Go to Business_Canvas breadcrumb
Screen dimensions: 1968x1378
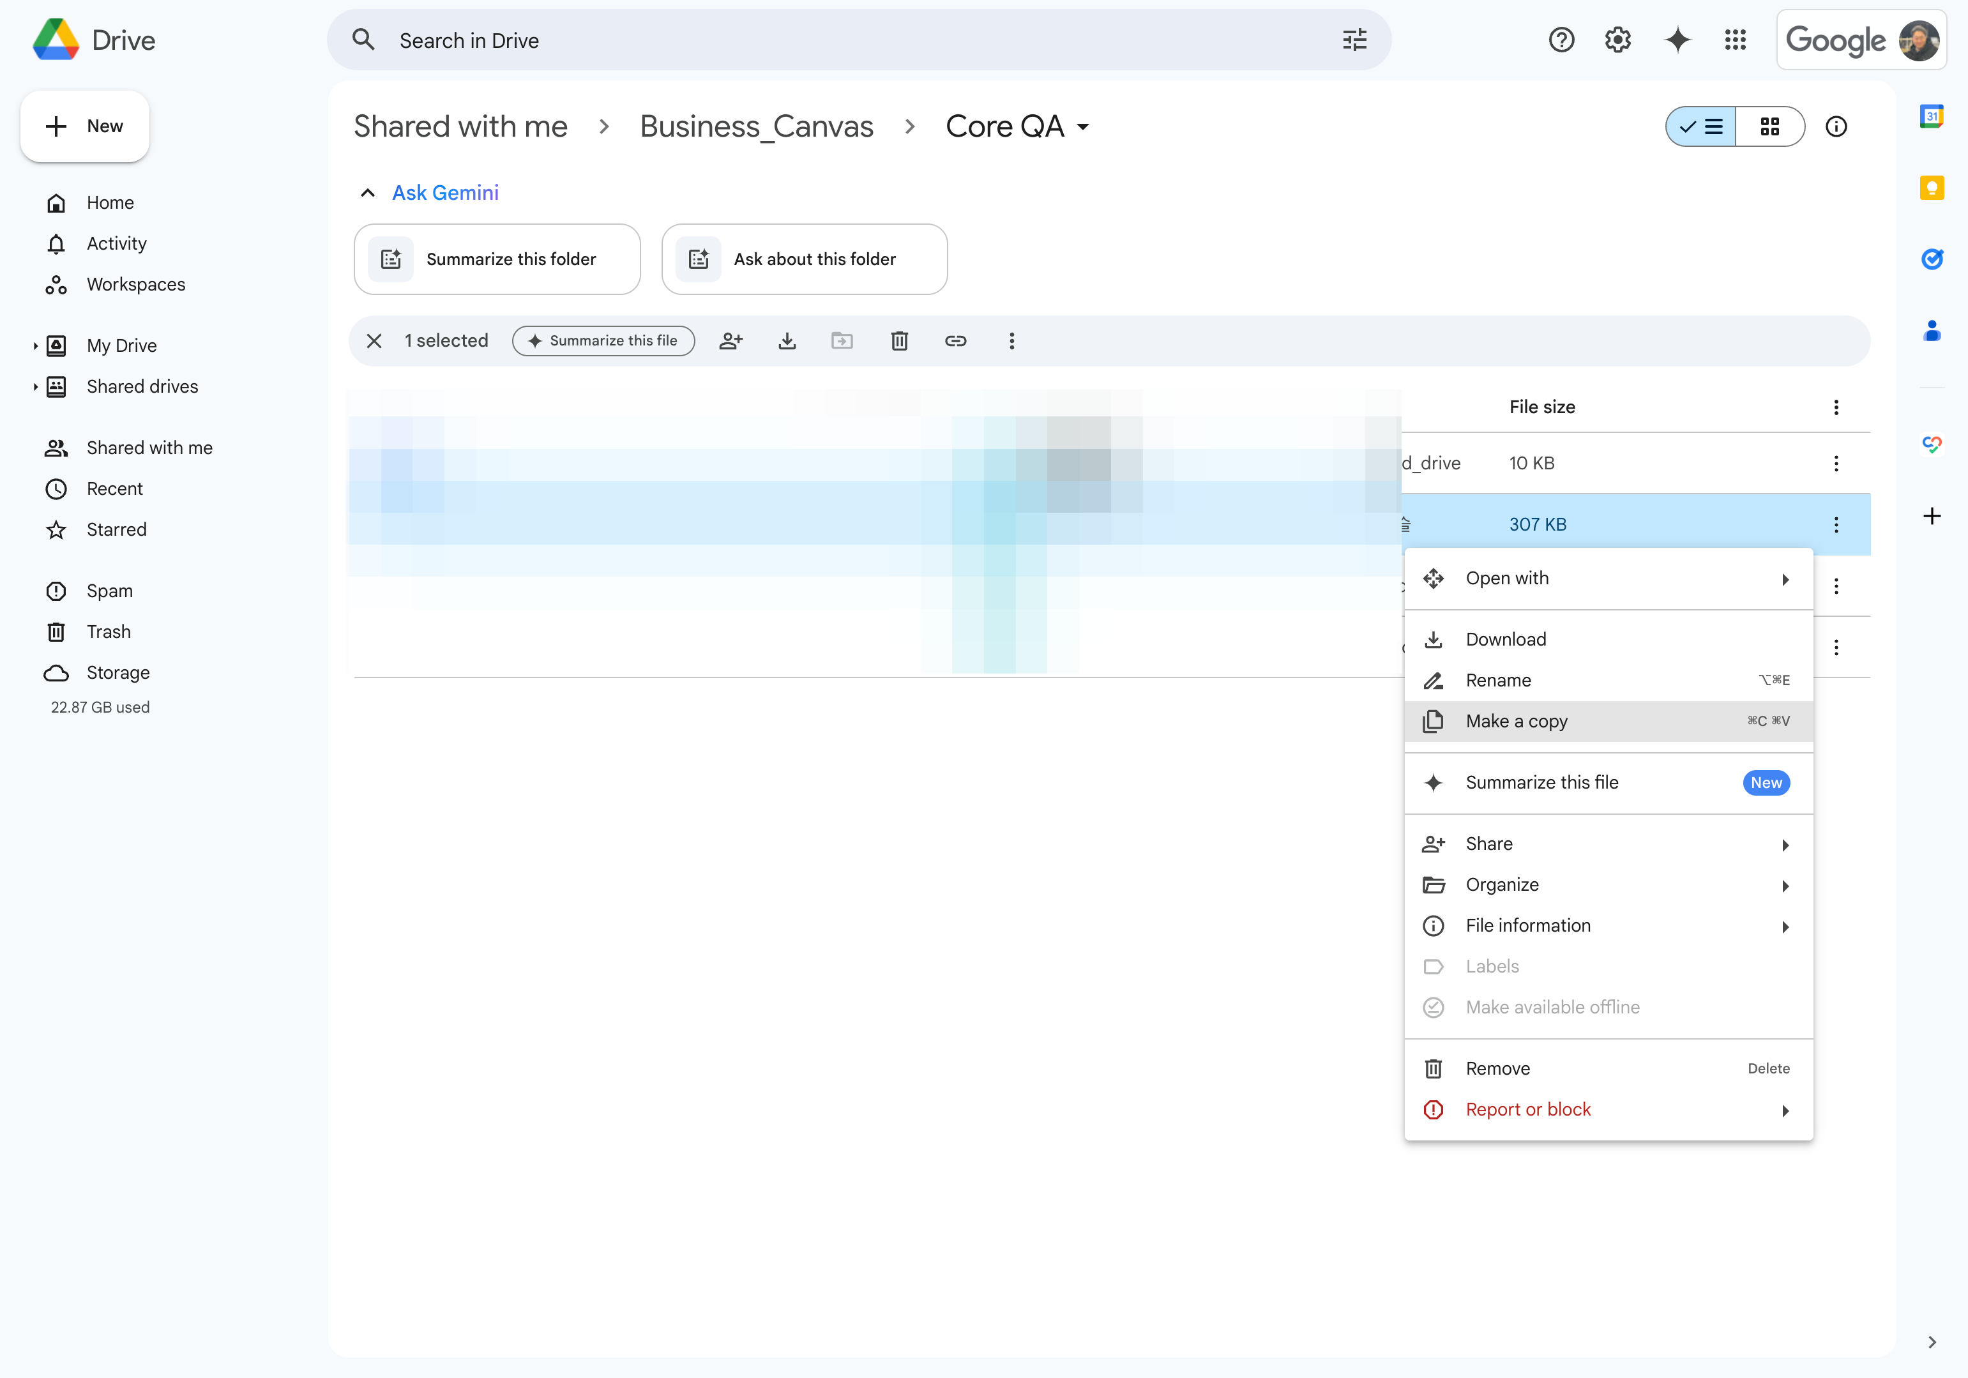pyautogui.click(x=756, y=127)
